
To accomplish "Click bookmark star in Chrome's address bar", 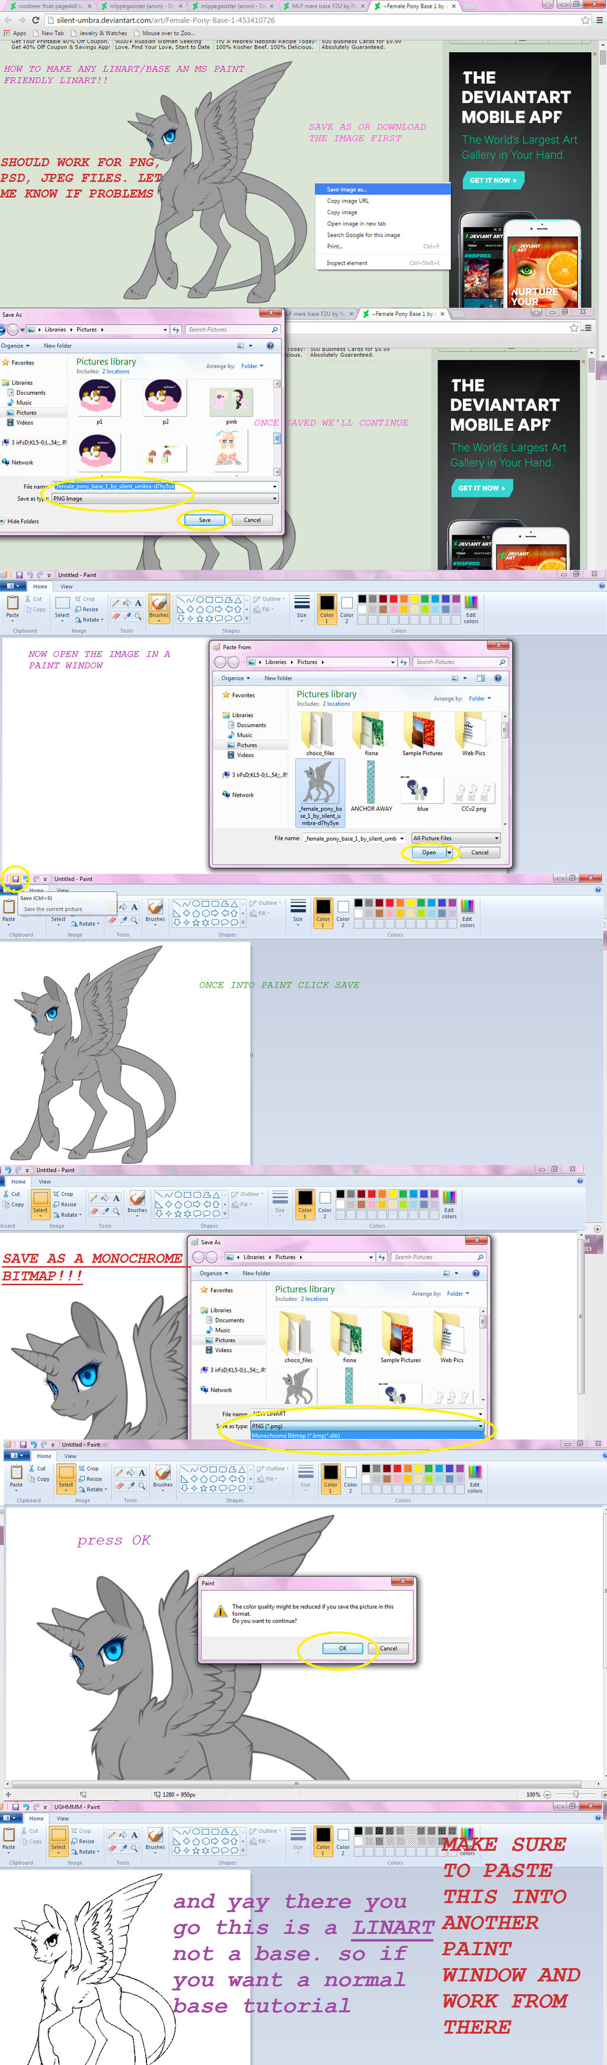I will (584, 20).
